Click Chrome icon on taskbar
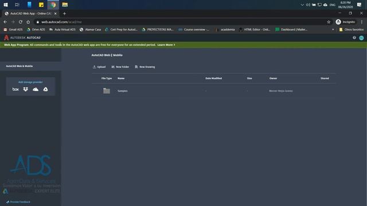Image resolution: width=367 pixels, height=206 pixels. click(53, 5)
